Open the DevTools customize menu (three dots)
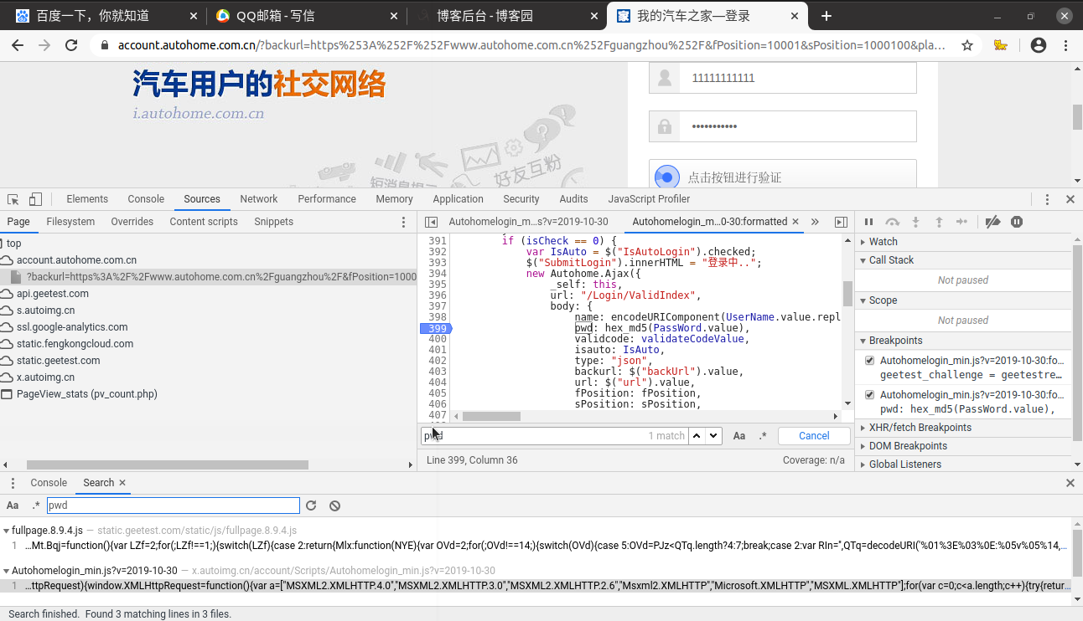The height and width of the screenshot is (621, 1083). (1047, 199)
